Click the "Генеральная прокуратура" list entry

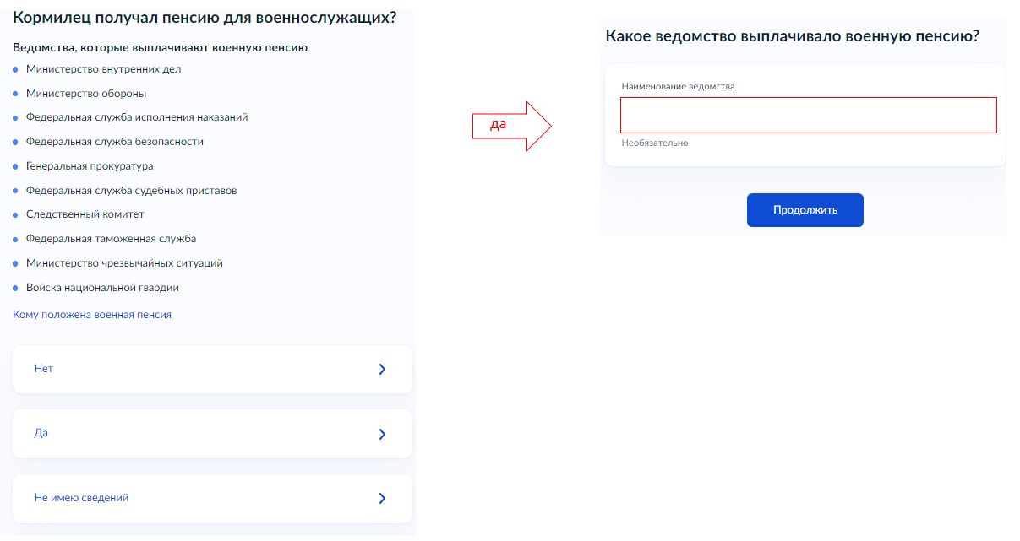[90, 166]
